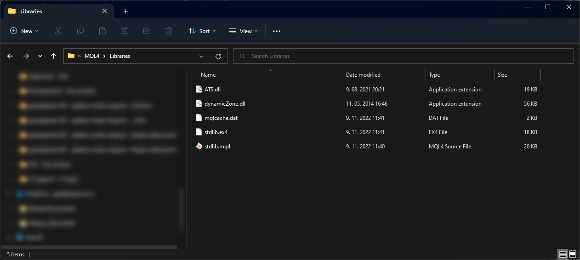Viewport: 580px width, 260px height.
Task: Click the Cut scissors icon
Action: pyautogui.click(x=58, y=31)
